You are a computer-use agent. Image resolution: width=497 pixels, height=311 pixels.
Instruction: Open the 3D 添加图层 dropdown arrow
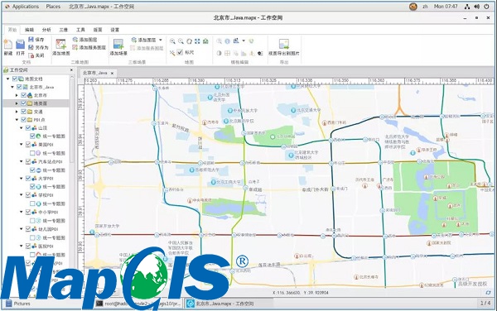pyautogui.click(x=161, y=40)
